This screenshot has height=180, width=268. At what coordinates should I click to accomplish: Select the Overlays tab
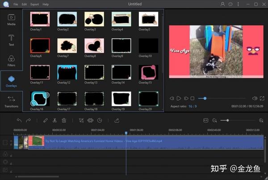[x=11, y=81]
